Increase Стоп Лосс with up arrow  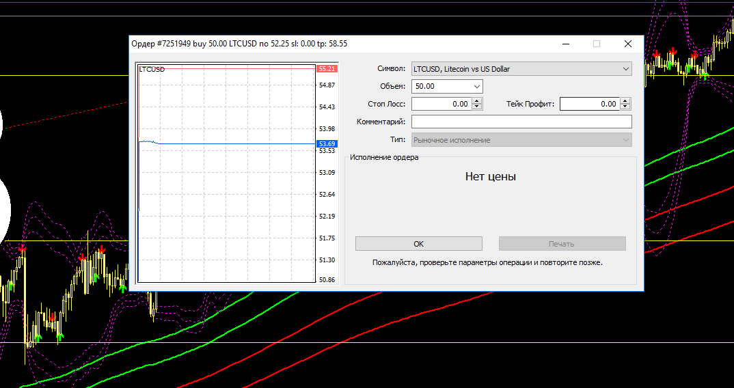pos(477,101)
